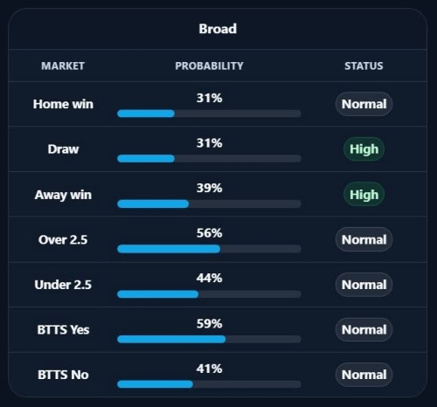The image size is (437, 407).
Task: Click the Away win High status badge
Action: pos(364,195)
